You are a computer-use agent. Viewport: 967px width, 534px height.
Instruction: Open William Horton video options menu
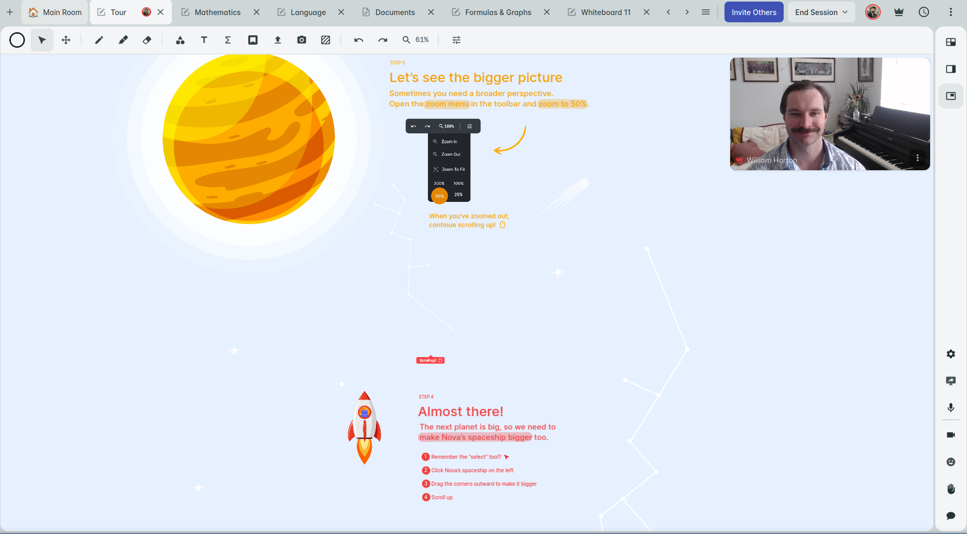918,158
